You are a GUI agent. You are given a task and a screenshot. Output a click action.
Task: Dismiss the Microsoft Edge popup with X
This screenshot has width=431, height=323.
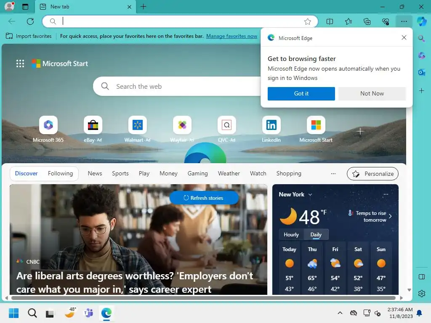404,37
